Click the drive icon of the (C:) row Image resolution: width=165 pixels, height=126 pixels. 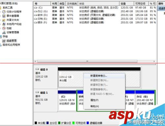(36, 8)
